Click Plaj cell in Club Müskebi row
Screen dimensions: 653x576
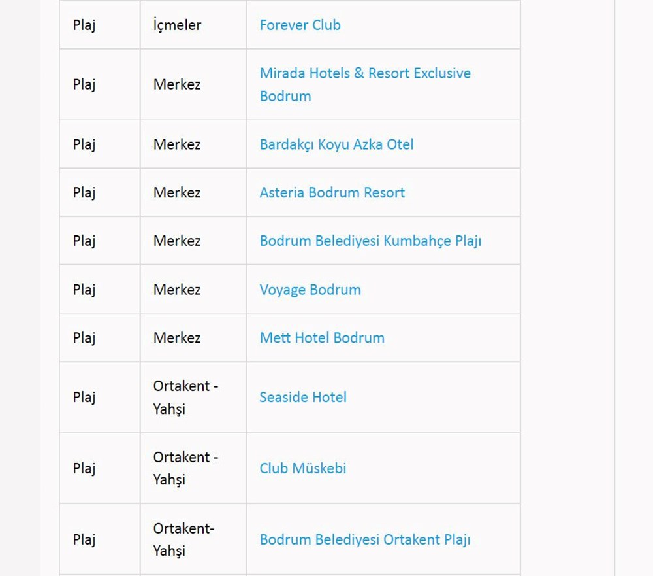(84, 469)
